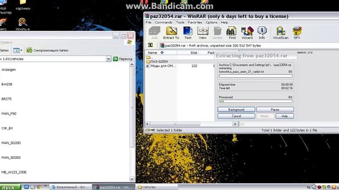Expand the Explorer address bar dropdown
The width and height of the screenshot is (339, 190).
coord(108,59)
